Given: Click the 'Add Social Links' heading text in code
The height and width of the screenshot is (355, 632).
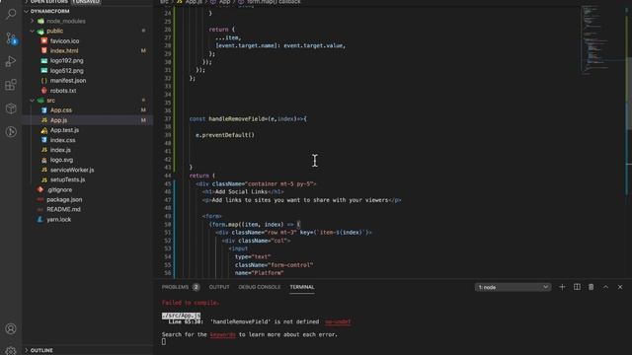Looking at the screenshot, I should [241, 191].
